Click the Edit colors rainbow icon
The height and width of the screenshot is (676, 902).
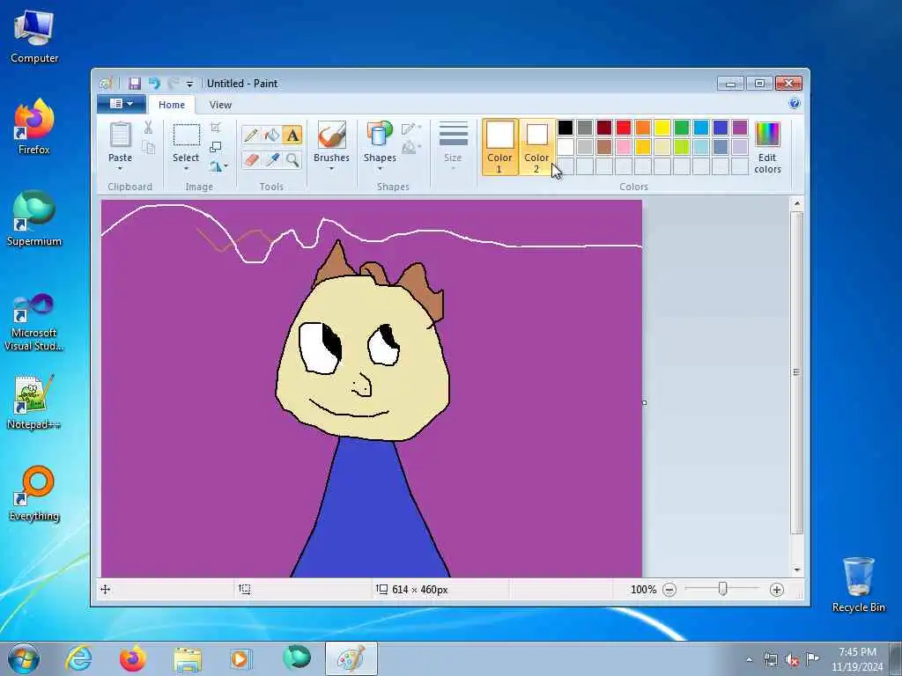point(767,135)
